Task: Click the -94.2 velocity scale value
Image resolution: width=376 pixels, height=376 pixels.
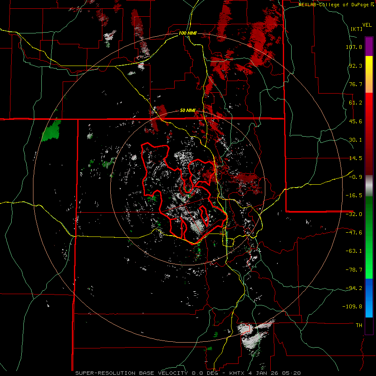Action: coord(354,288)
